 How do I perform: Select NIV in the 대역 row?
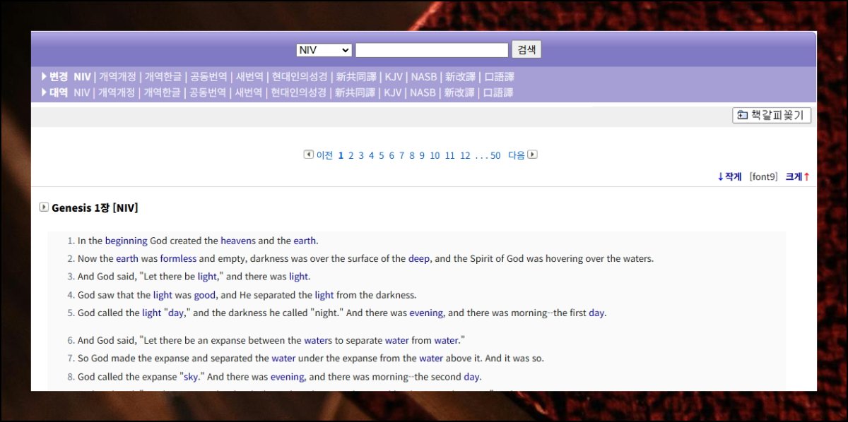tap(82, 92)
